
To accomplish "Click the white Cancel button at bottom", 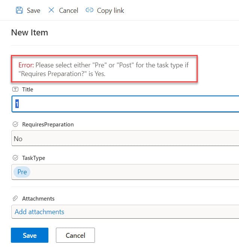I will tap(75, 235).
